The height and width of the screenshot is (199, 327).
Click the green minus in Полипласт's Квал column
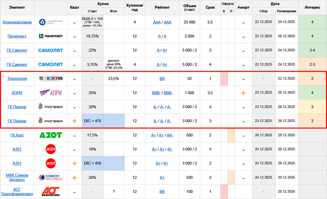point(74,36)
